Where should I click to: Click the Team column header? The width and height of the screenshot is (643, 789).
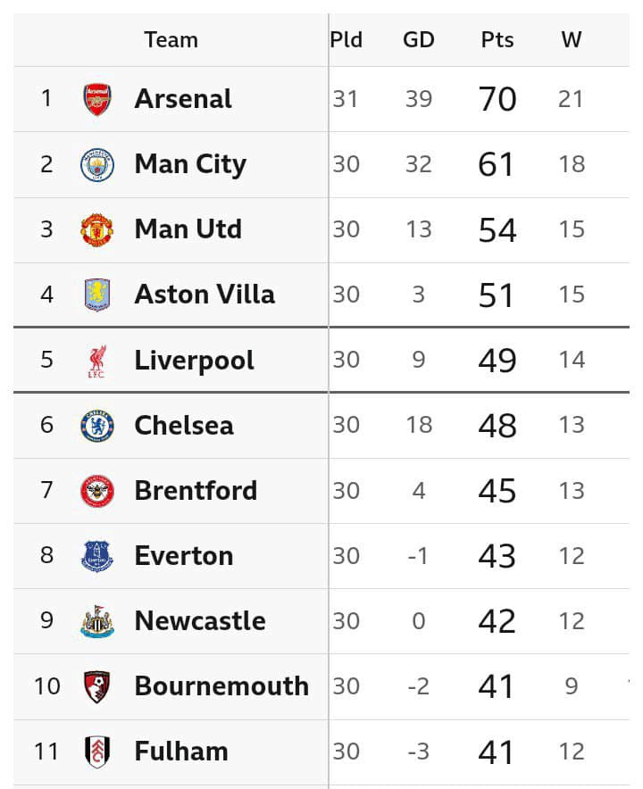point(171,40)
